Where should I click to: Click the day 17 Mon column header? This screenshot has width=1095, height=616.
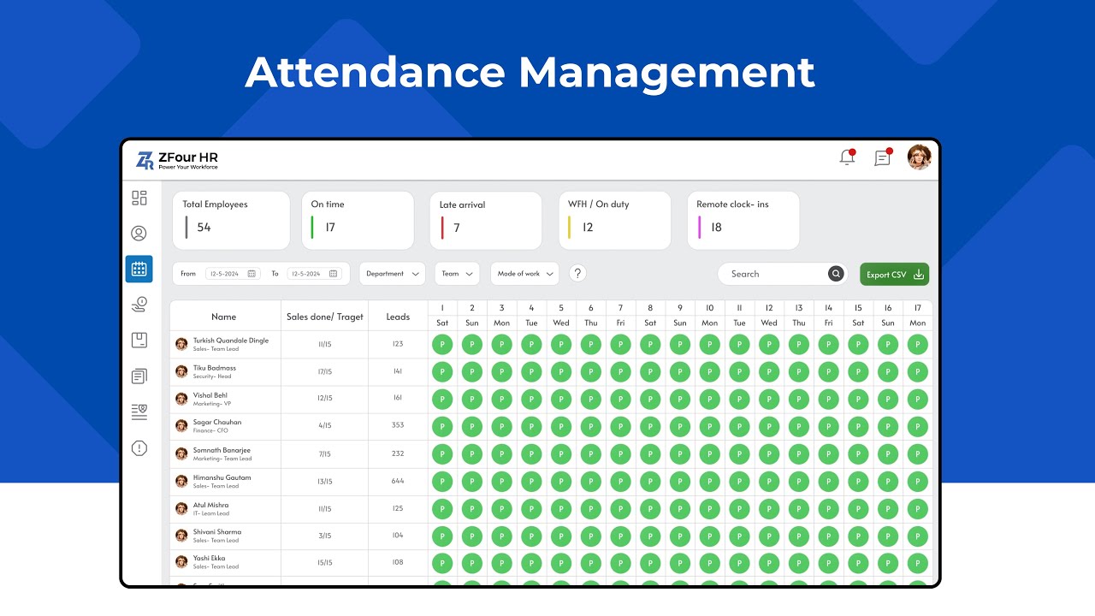[x=918, y=316]
